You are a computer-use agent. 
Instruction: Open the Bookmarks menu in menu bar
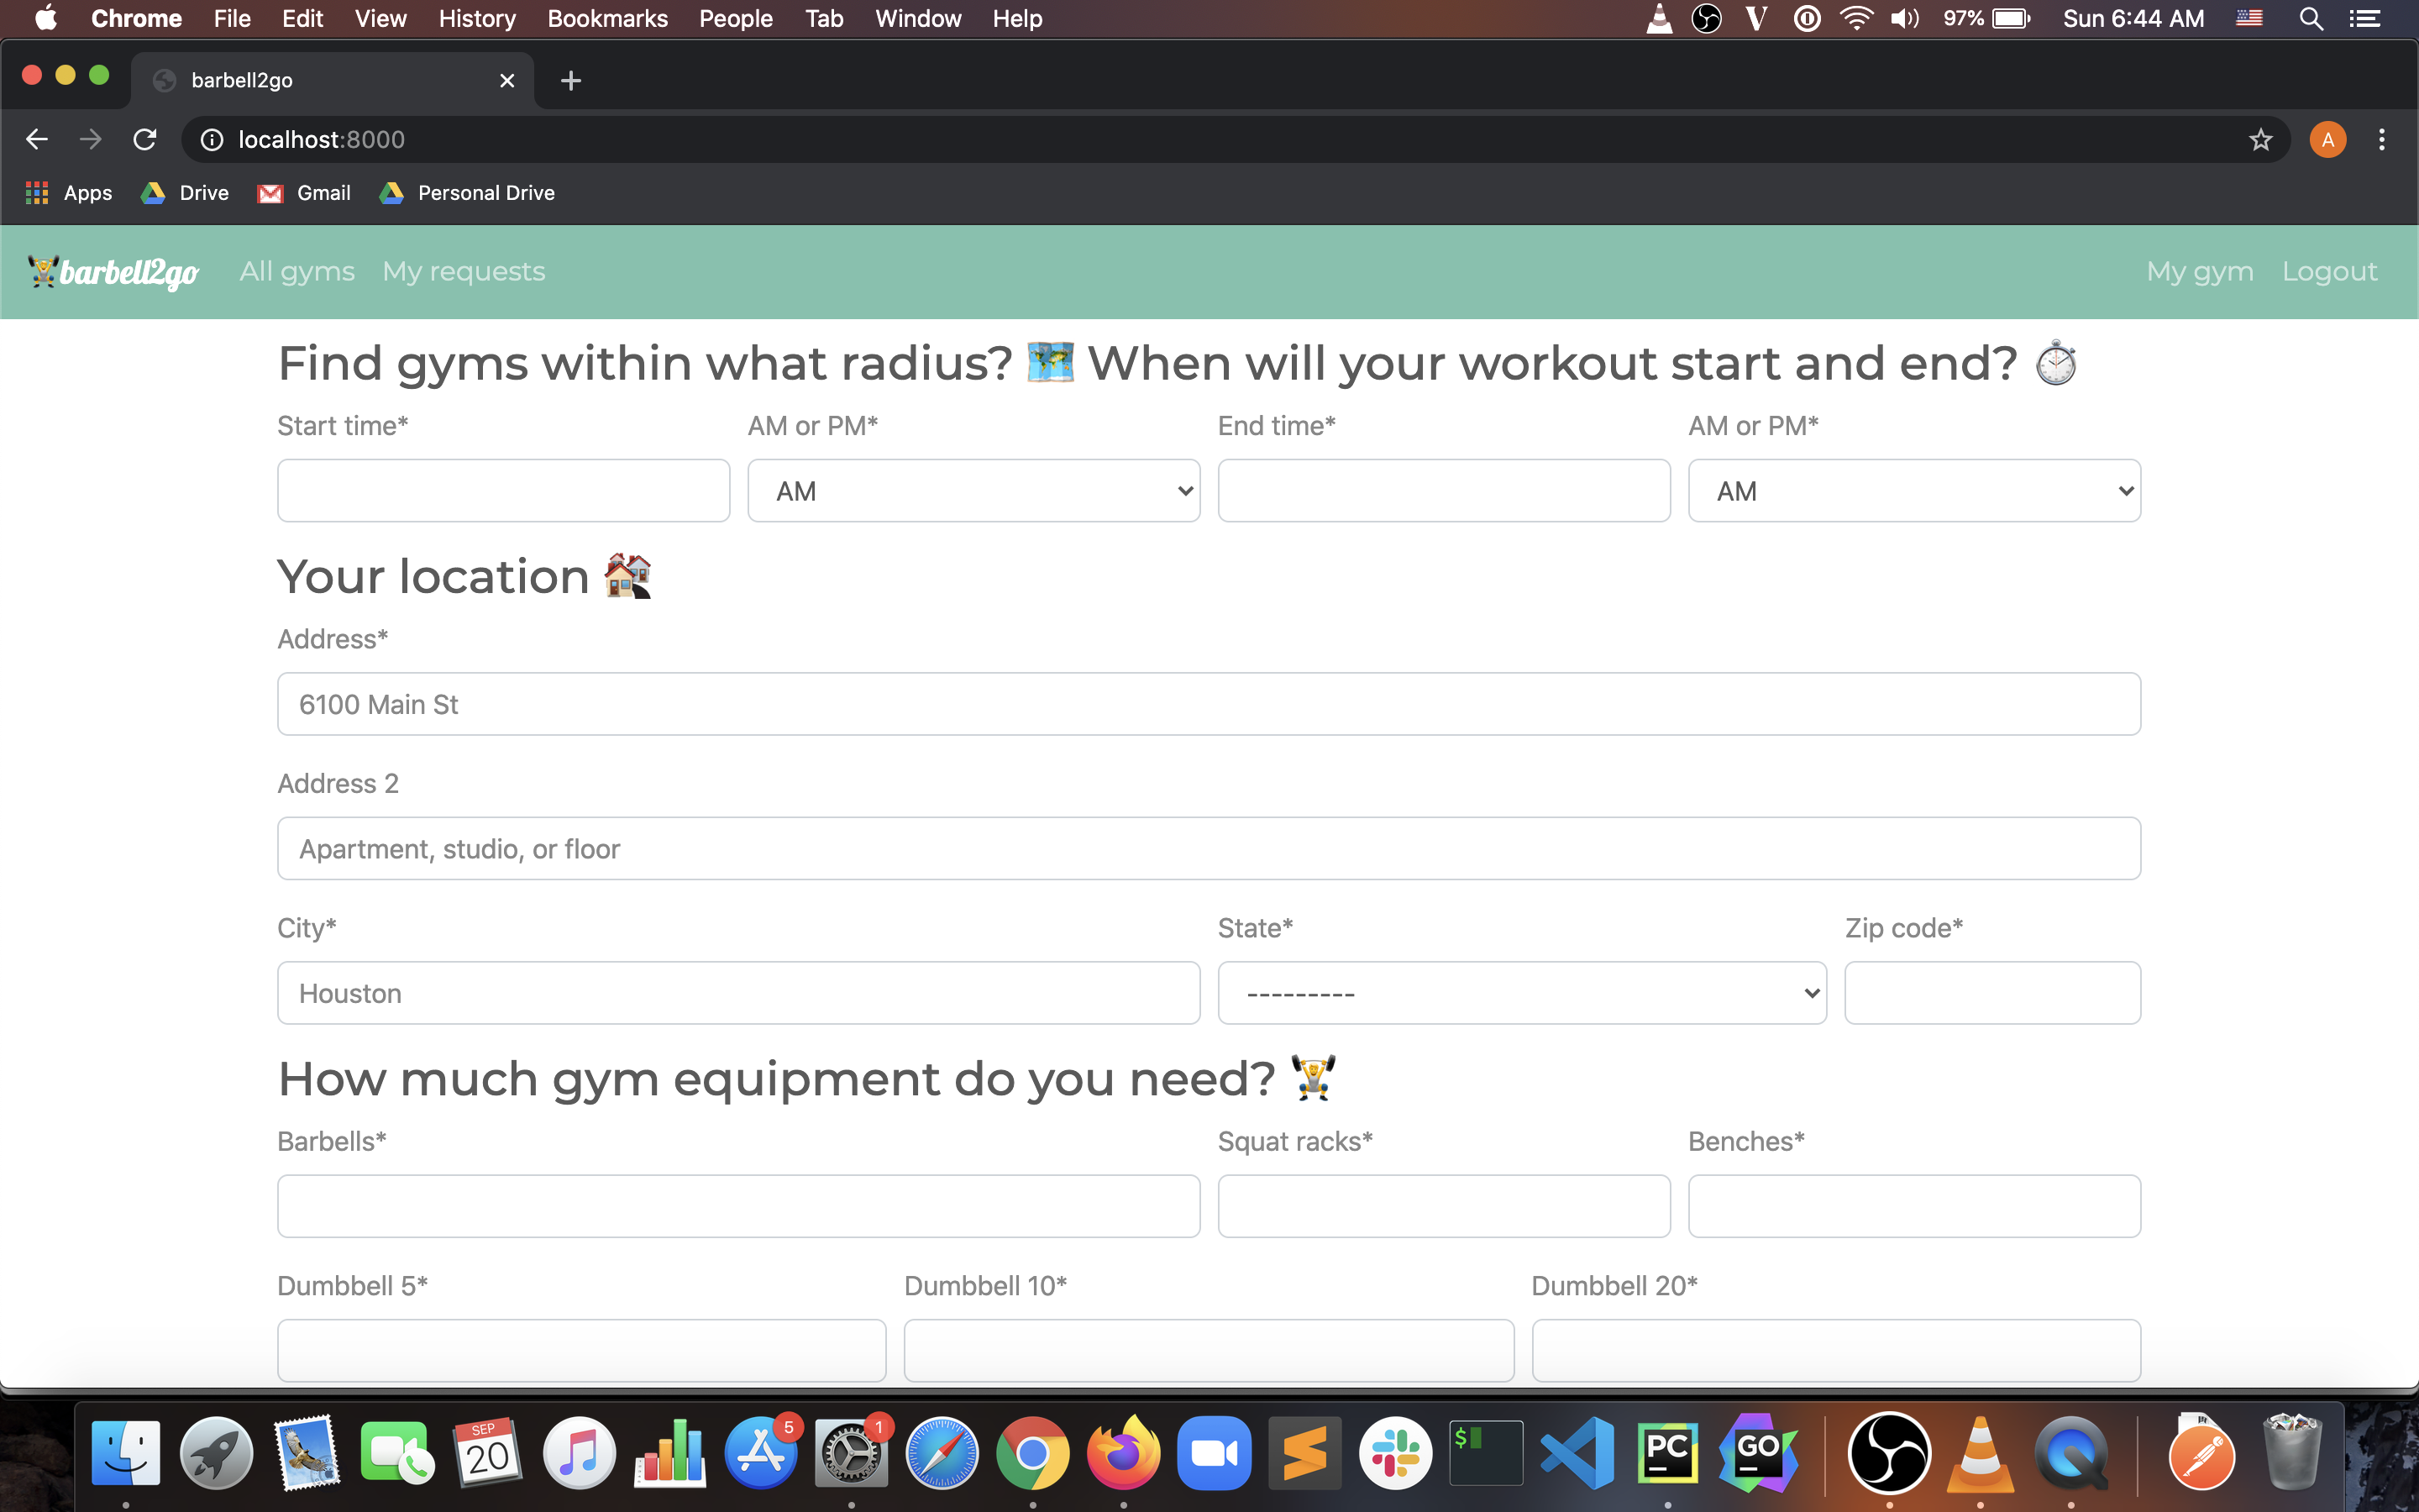coord(606,18)
